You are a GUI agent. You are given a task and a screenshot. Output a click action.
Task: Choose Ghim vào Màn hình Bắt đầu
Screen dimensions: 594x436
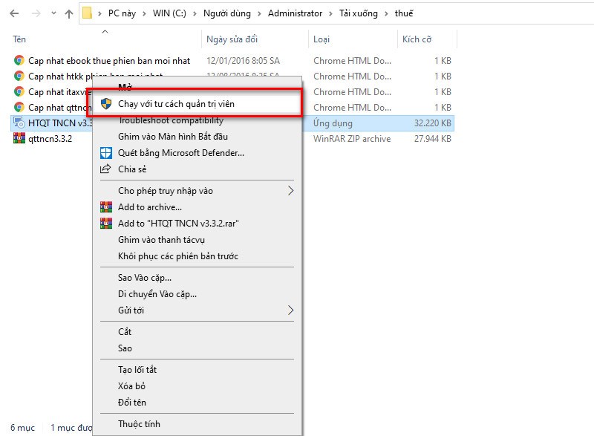tap(173, 137)
